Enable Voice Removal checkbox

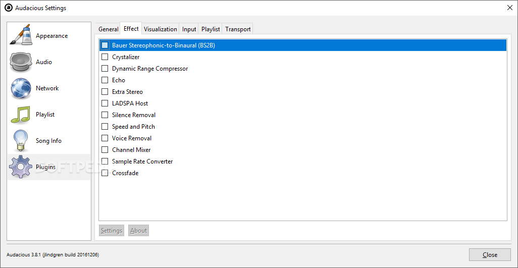105,138
